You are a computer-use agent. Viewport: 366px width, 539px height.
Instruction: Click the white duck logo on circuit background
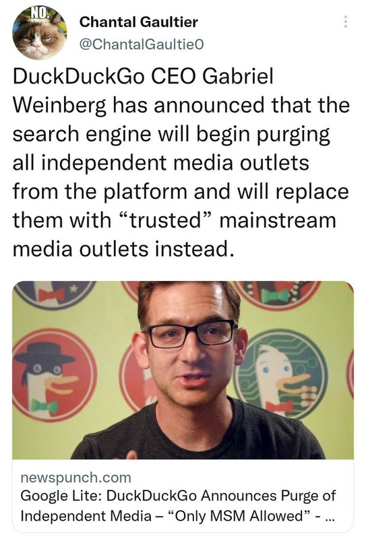[280, 374]
